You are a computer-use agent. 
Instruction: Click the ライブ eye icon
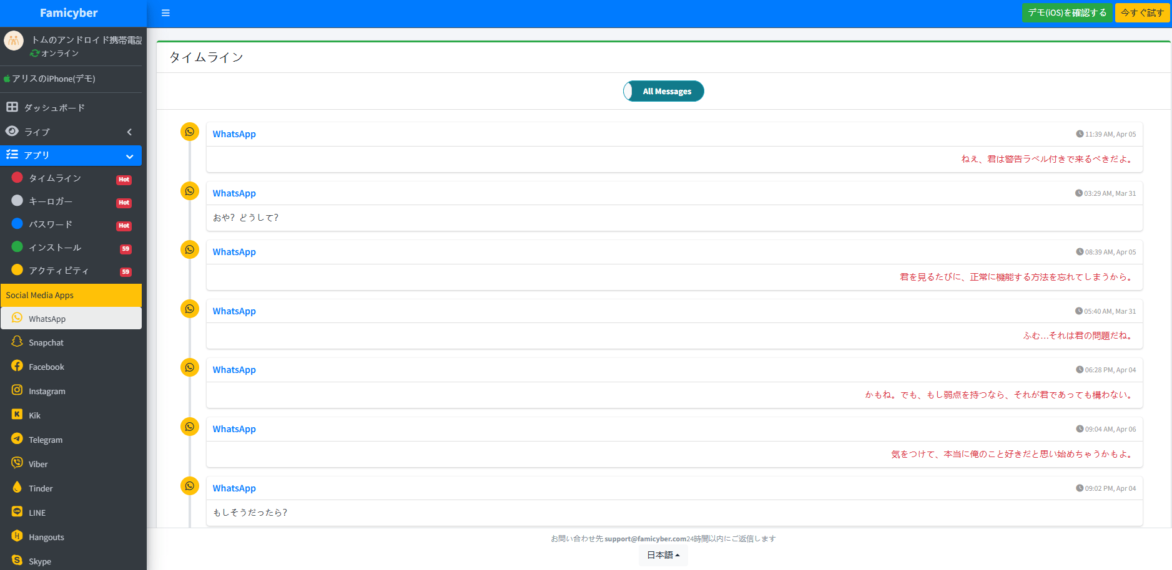tap(12, 131)
